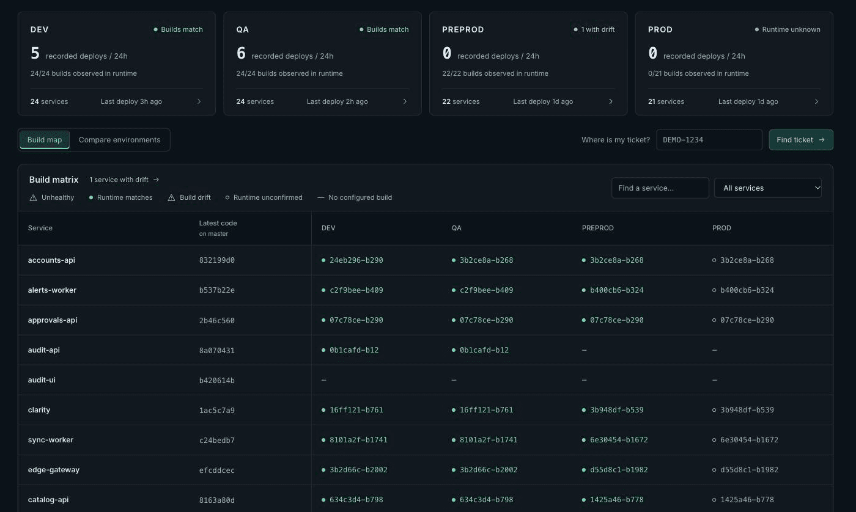Click build 634c3d4-b798 in DEV column

coord(356,500)
